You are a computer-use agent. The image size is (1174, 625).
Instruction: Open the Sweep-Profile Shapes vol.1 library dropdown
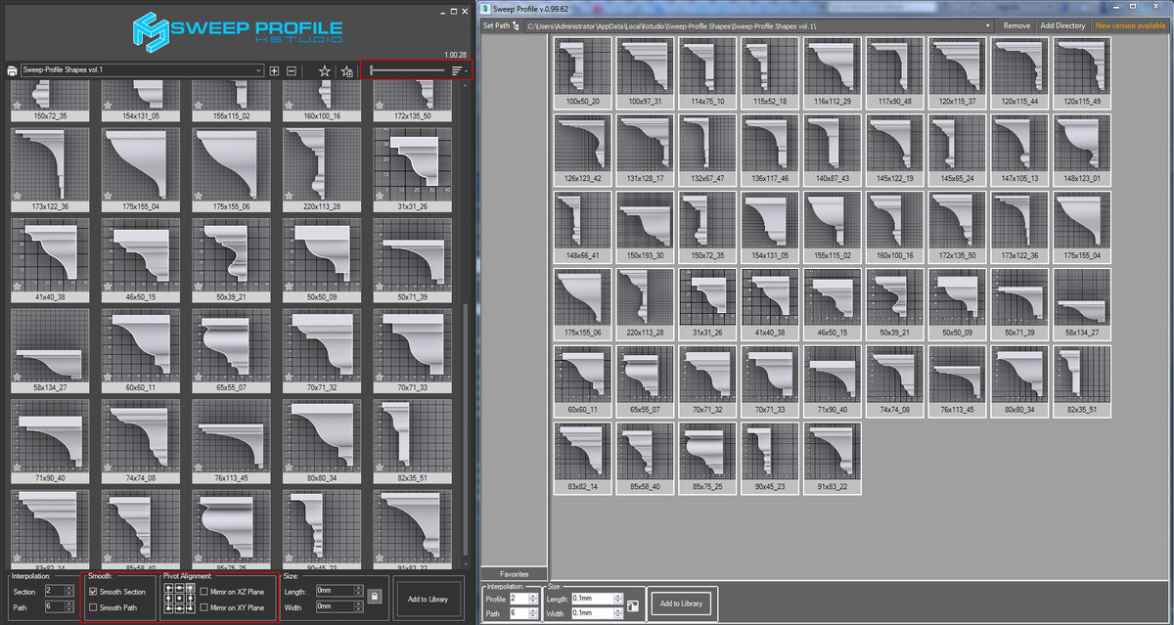(142, 70)
